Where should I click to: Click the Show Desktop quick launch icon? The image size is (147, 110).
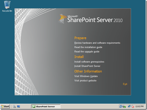pyautogui.click(x=19, y=107)
